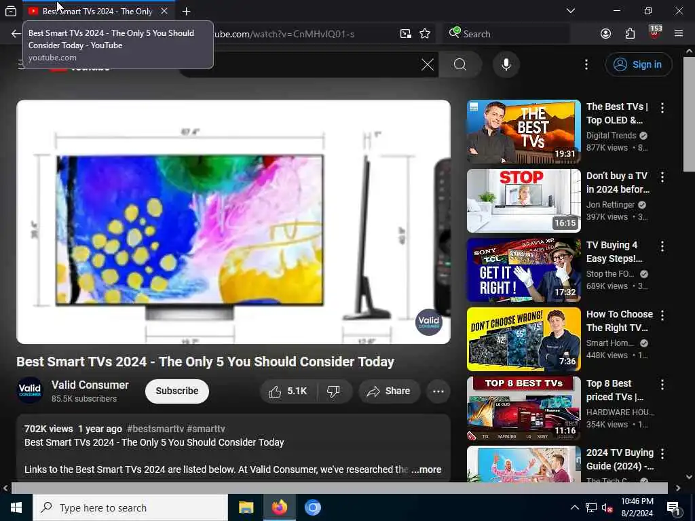Open the notifications action center icon
Viewport: 695px width, 521px height.
pos(673,508)
